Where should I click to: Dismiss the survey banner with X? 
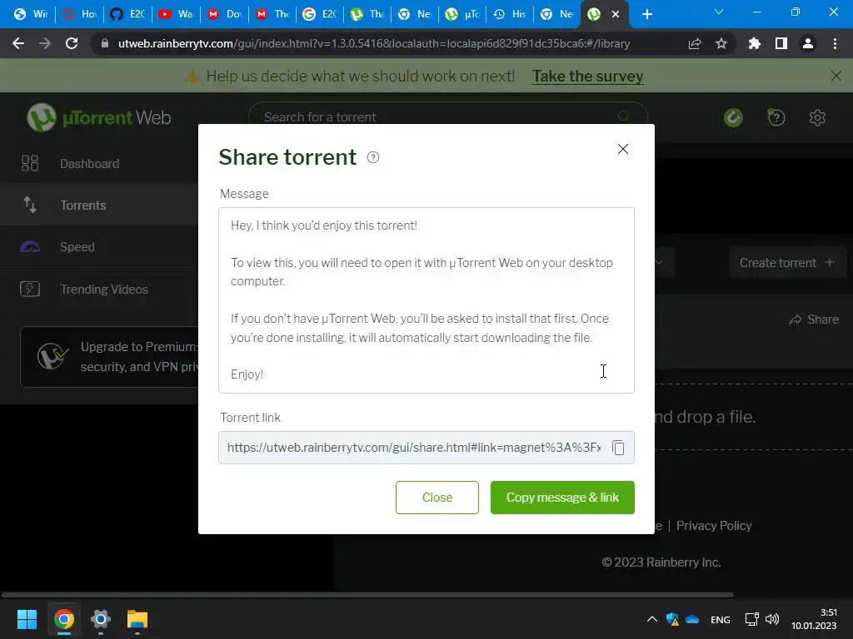tap(836, 76)
